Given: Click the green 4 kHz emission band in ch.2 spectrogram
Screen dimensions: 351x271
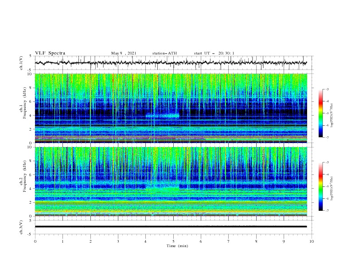Looking at the screenshot, I should coord(163,190).
